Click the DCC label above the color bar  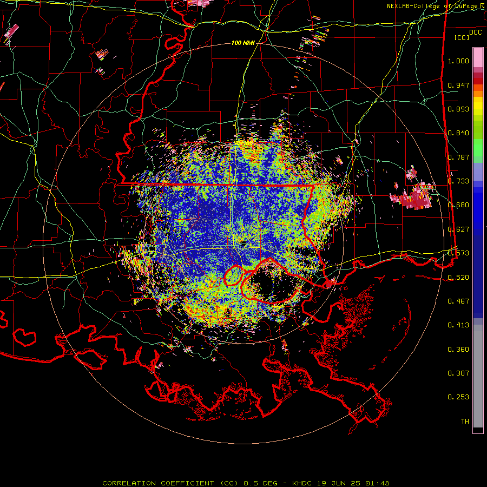(x=475, y=32)
